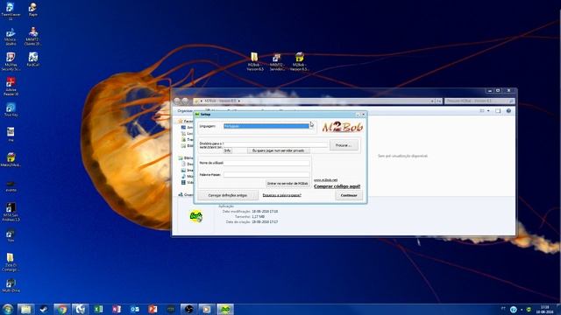
Task: Click the Info button in Setup
Action: [x=228, y=150]
